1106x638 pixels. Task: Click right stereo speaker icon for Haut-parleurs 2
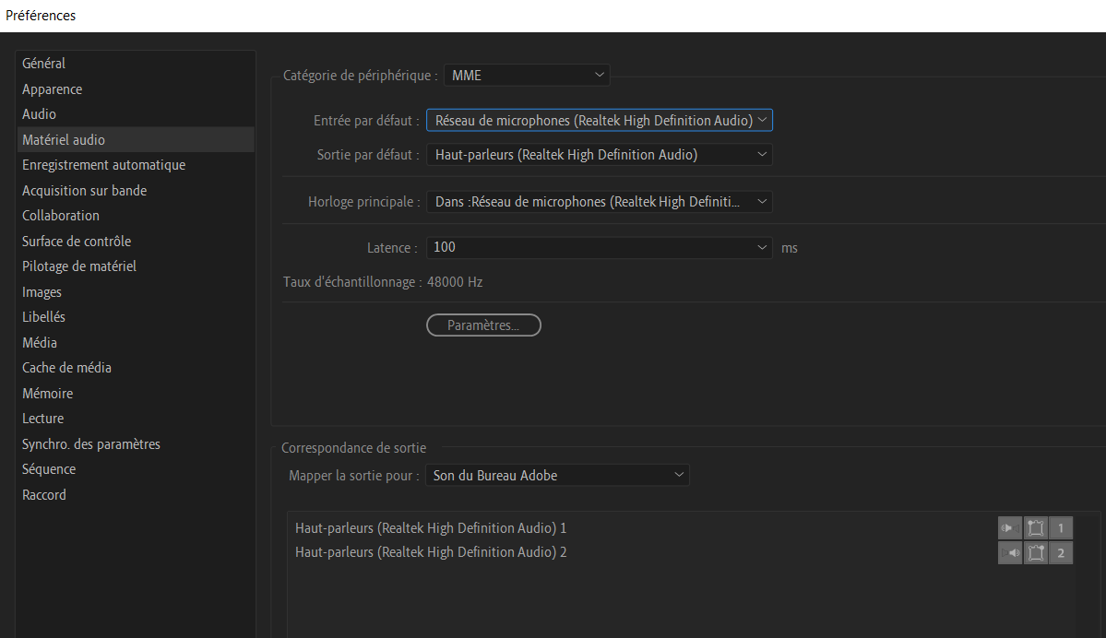pyautogui.click(x=1009, y=553)
